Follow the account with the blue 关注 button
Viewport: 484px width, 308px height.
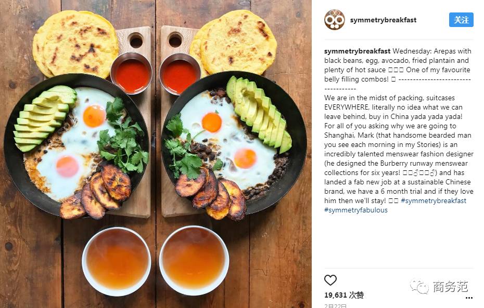click(x=461, y=20)
